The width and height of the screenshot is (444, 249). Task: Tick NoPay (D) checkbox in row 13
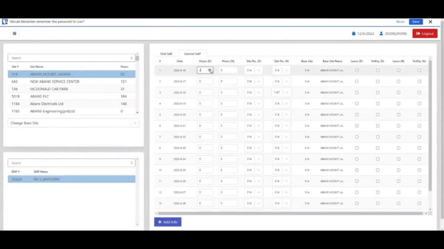378,203
